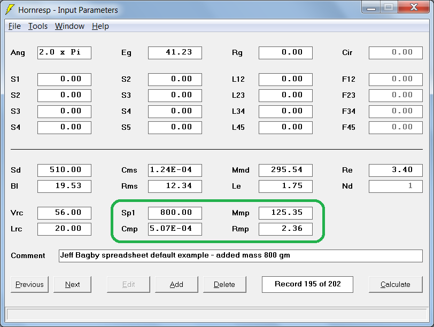Click the Add record button
434x327 pixels.
coord(176,284)
